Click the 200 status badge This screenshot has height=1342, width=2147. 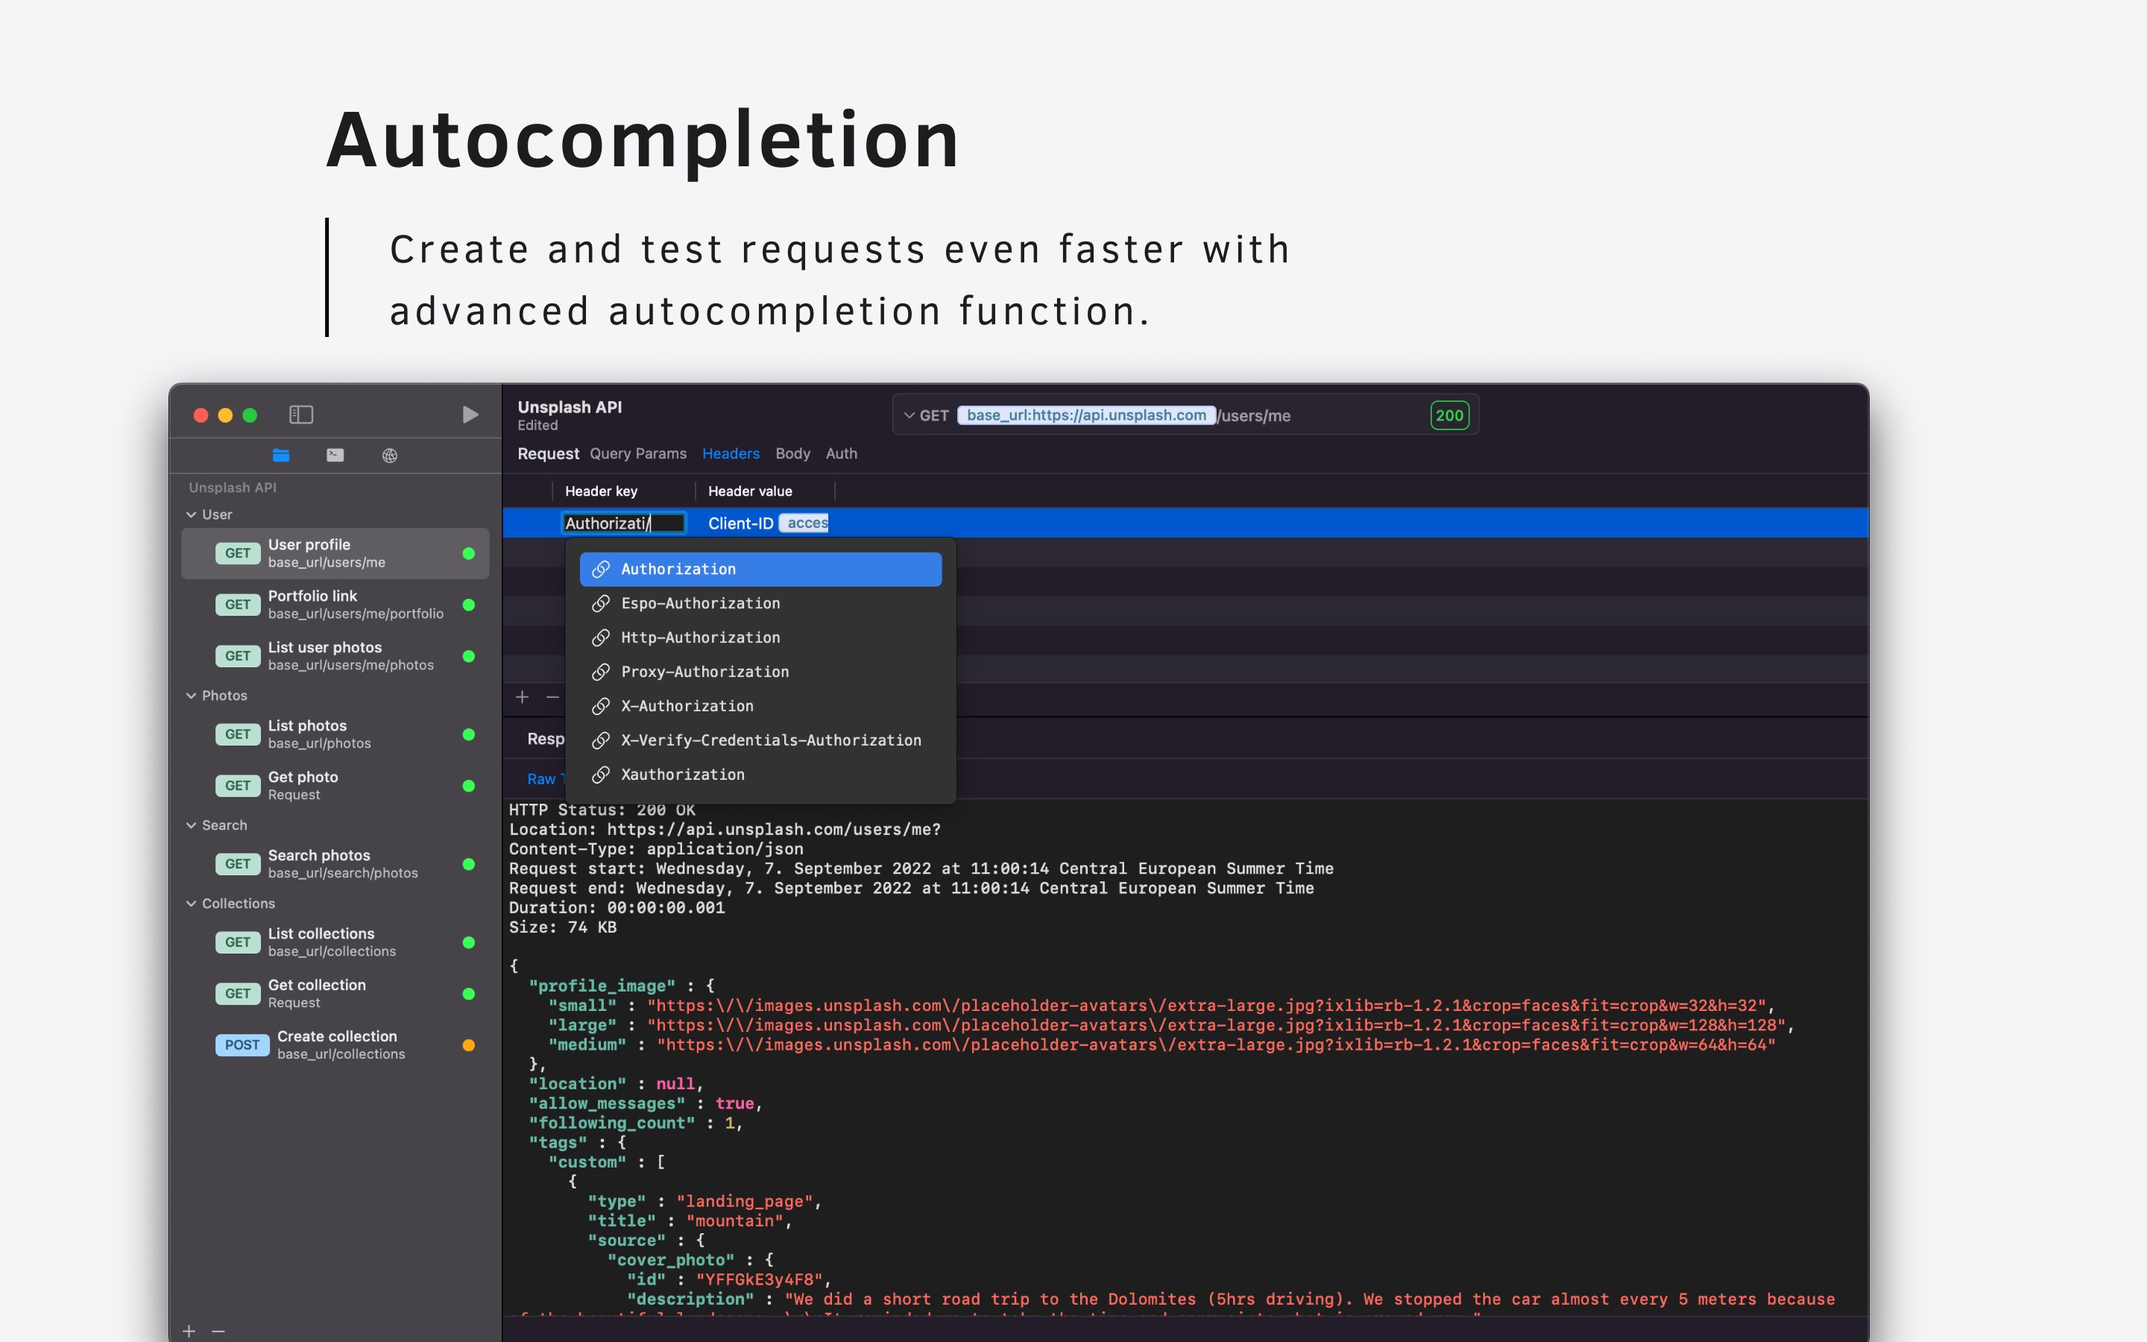click(x=1448, y=415)
